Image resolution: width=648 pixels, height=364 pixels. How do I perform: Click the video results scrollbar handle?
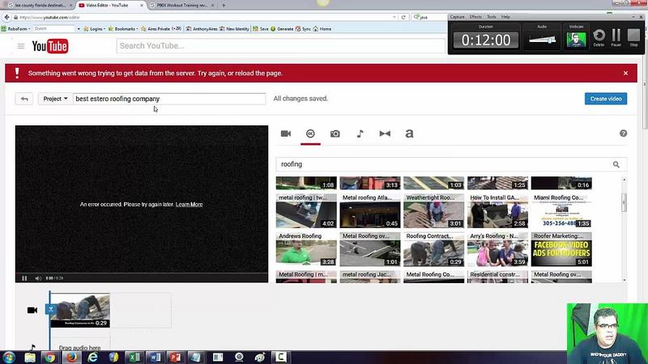(624, 202)
